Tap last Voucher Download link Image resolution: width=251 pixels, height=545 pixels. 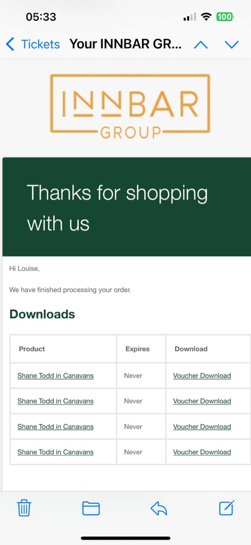(202, 452)
